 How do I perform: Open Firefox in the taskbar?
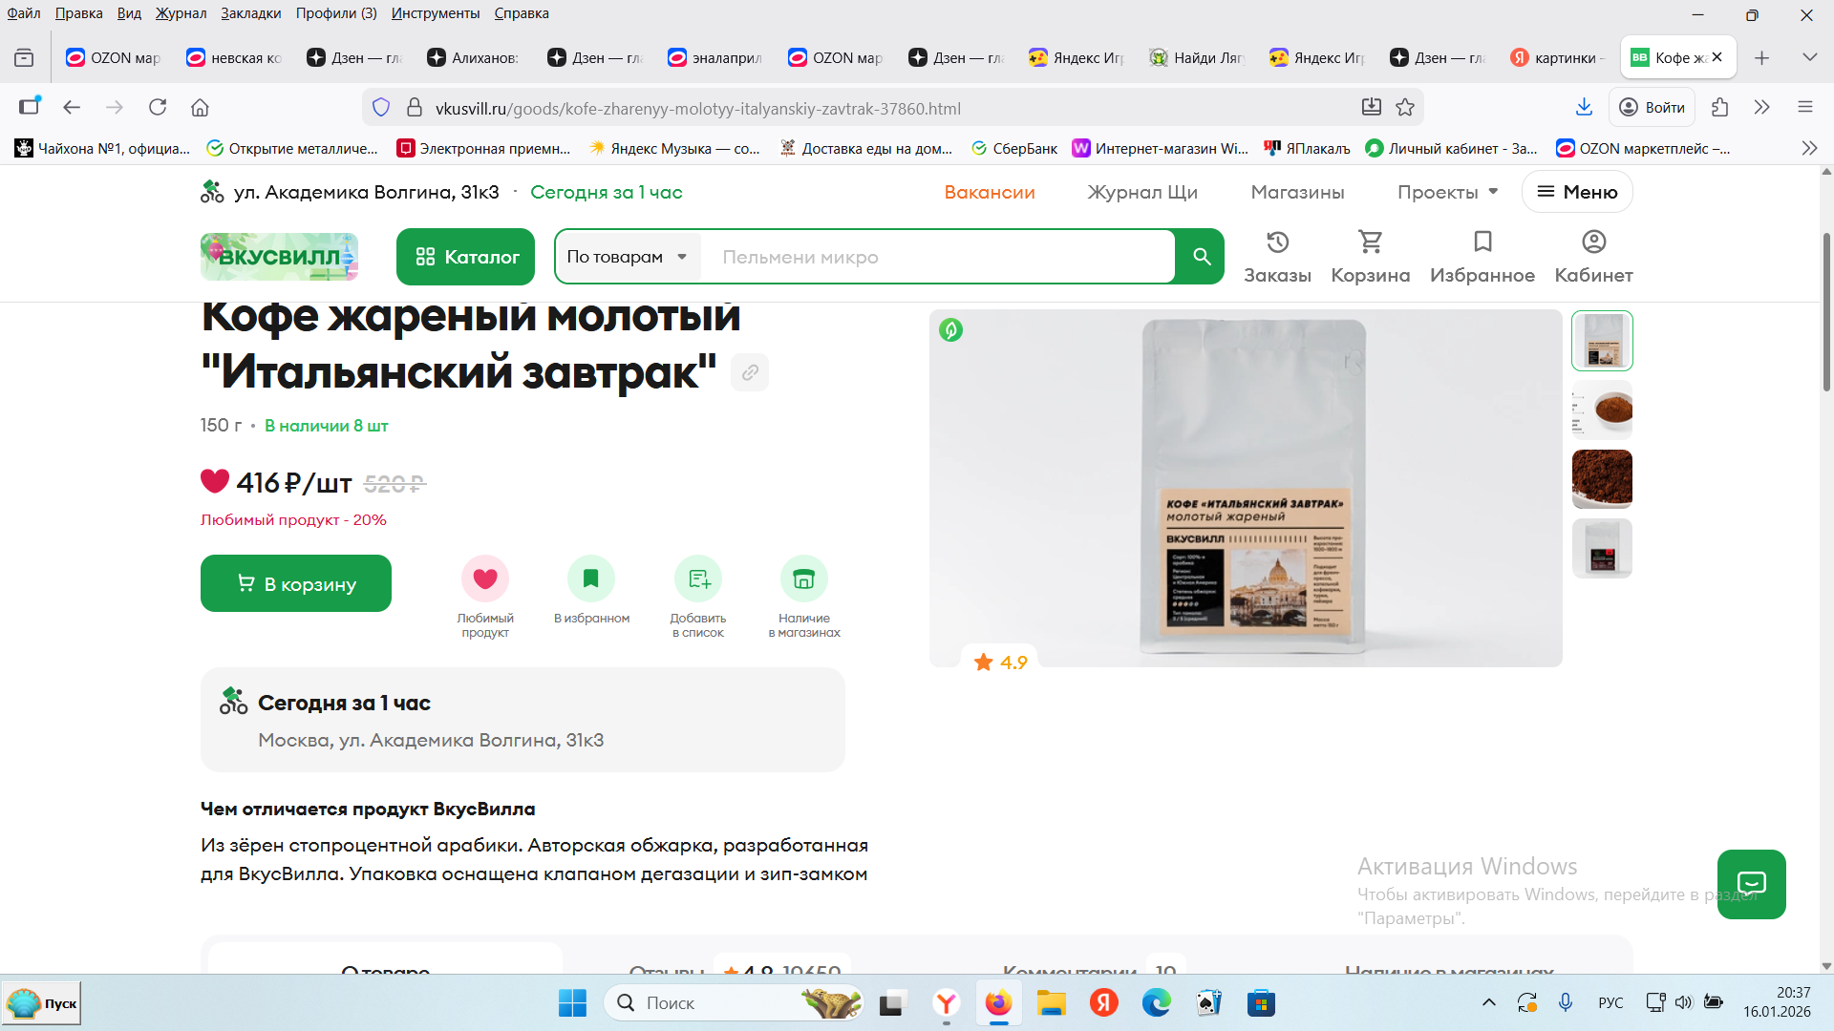[x=998, y=1002]
